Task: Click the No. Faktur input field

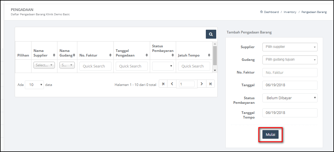Action: click(x=290, y=73)
